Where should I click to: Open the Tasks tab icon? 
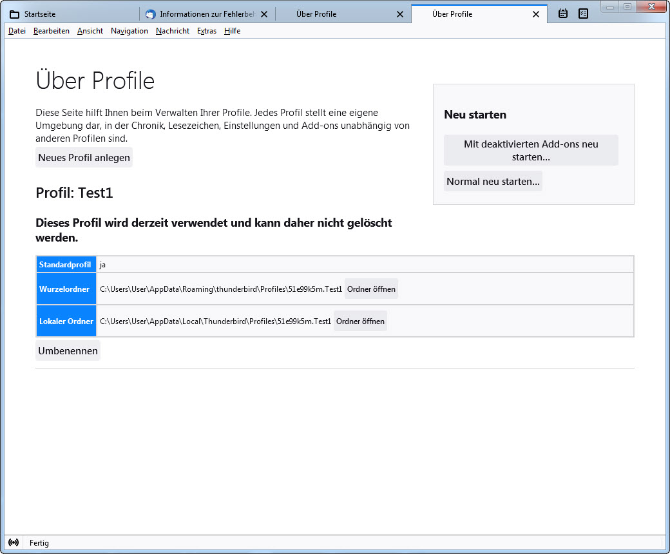click(x=583, y=14)
